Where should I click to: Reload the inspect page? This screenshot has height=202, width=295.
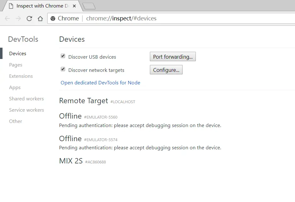coord(29,19)
